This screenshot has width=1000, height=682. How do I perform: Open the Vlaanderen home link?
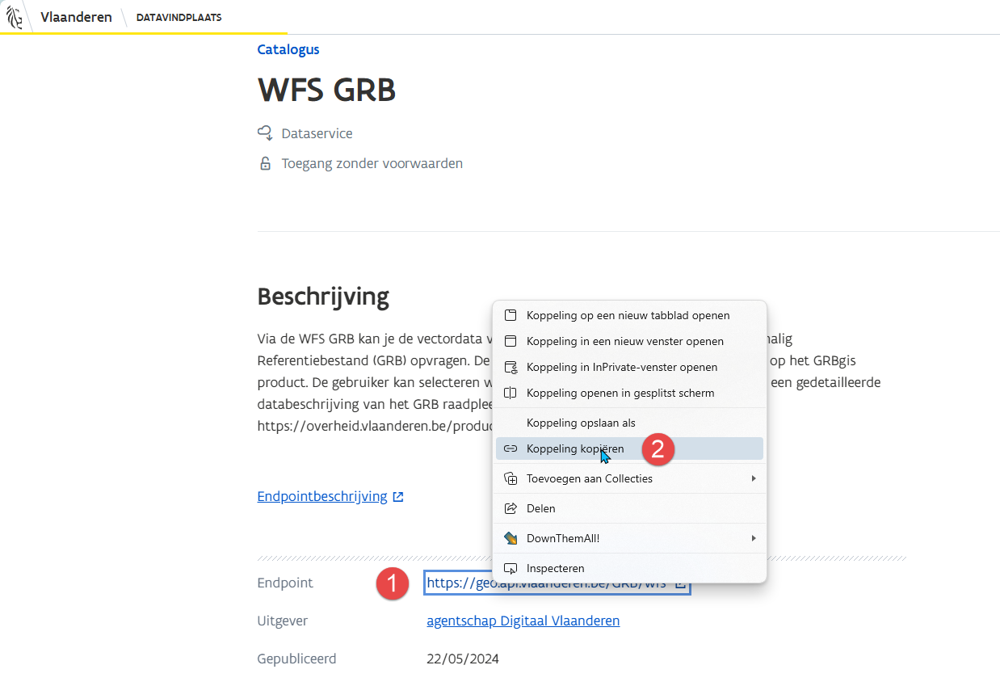point(76,17)
